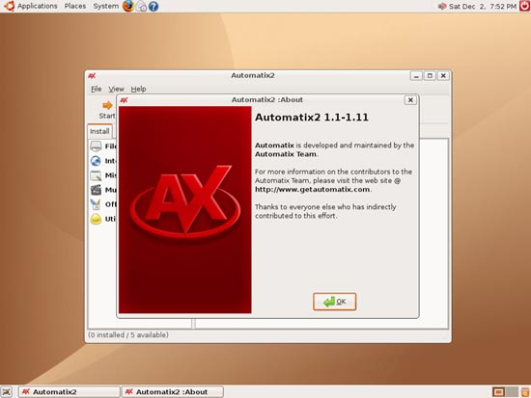Click the red power quit icon

point(524,6)
